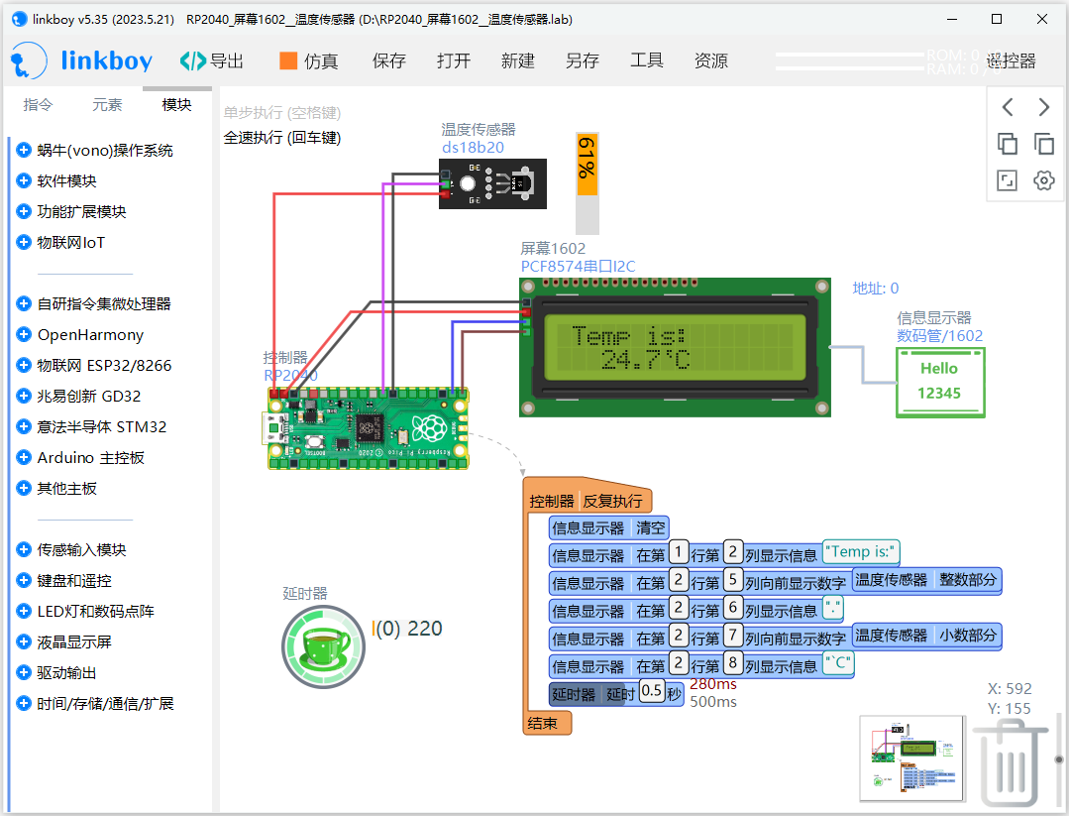Click the left arrow undo icon
This screenshot has height=816, width=1069.
1008,107
